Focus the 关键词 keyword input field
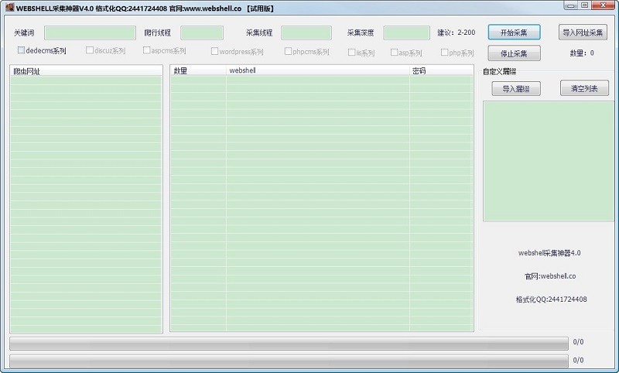Viewport: 619px width, 373px height. [x=90, y=33]
